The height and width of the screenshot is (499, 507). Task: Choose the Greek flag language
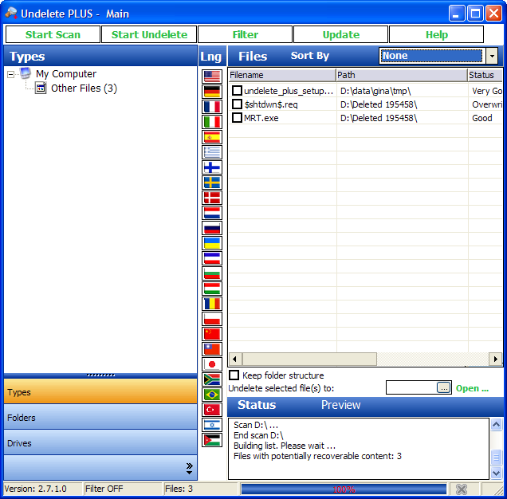point(212,152)
